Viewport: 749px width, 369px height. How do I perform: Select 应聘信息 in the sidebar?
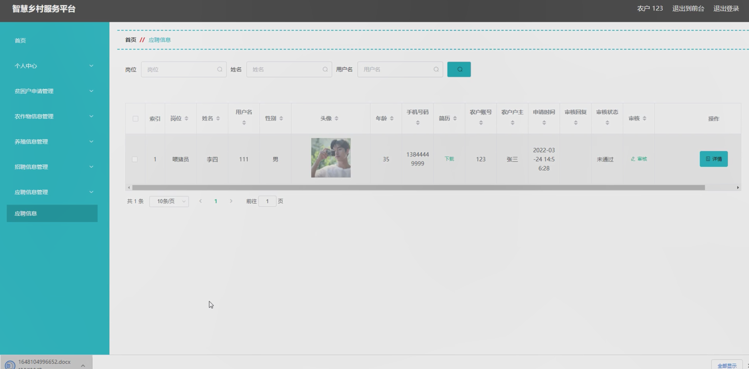(x=52, y=214)
